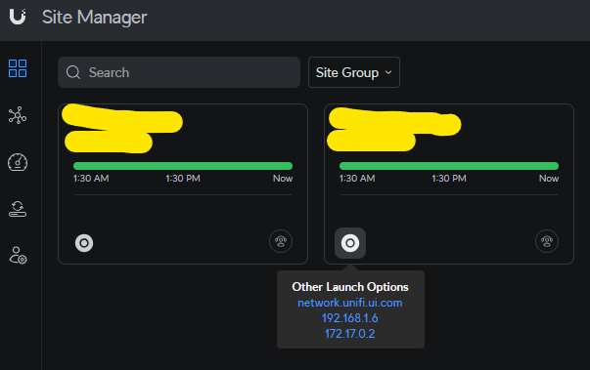Click green uptime bar on right card
Image resolution: width=590 pixels, height=370 pixels.
(x=449, y=166)
